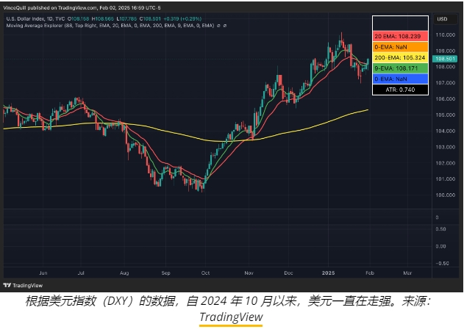Click the Chinese caption about DXY strengthening
This screenshot has height=332, width=464.
pyautogui.click(x=228, y=301)
